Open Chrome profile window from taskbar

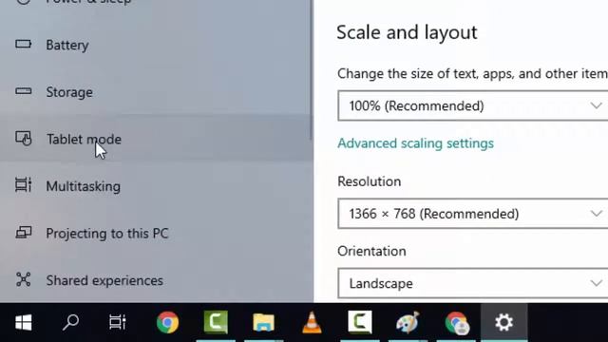(456, 322)
